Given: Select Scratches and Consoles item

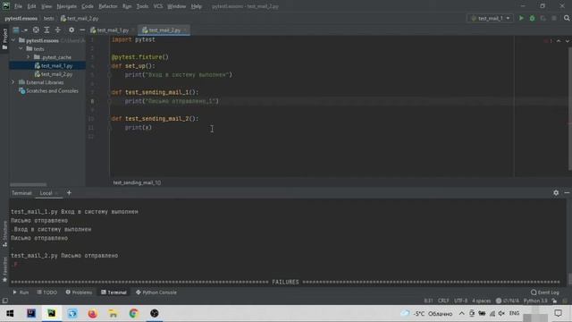Looking at the screenshot, I should tap(48, 91).
